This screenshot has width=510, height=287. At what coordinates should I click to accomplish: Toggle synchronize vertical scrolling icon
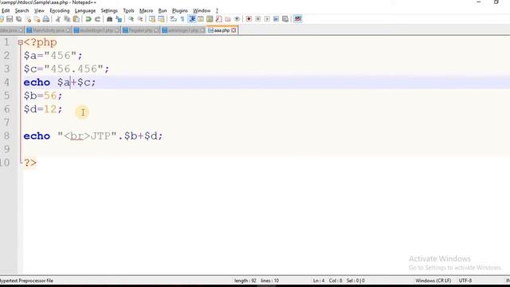point(152,19)
